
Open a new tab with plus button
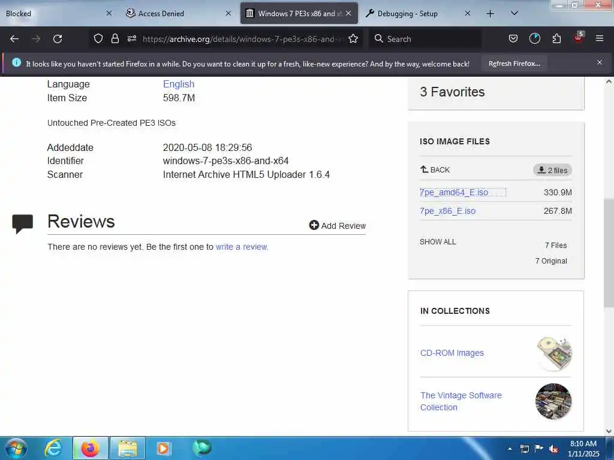(x=490, y=14)
